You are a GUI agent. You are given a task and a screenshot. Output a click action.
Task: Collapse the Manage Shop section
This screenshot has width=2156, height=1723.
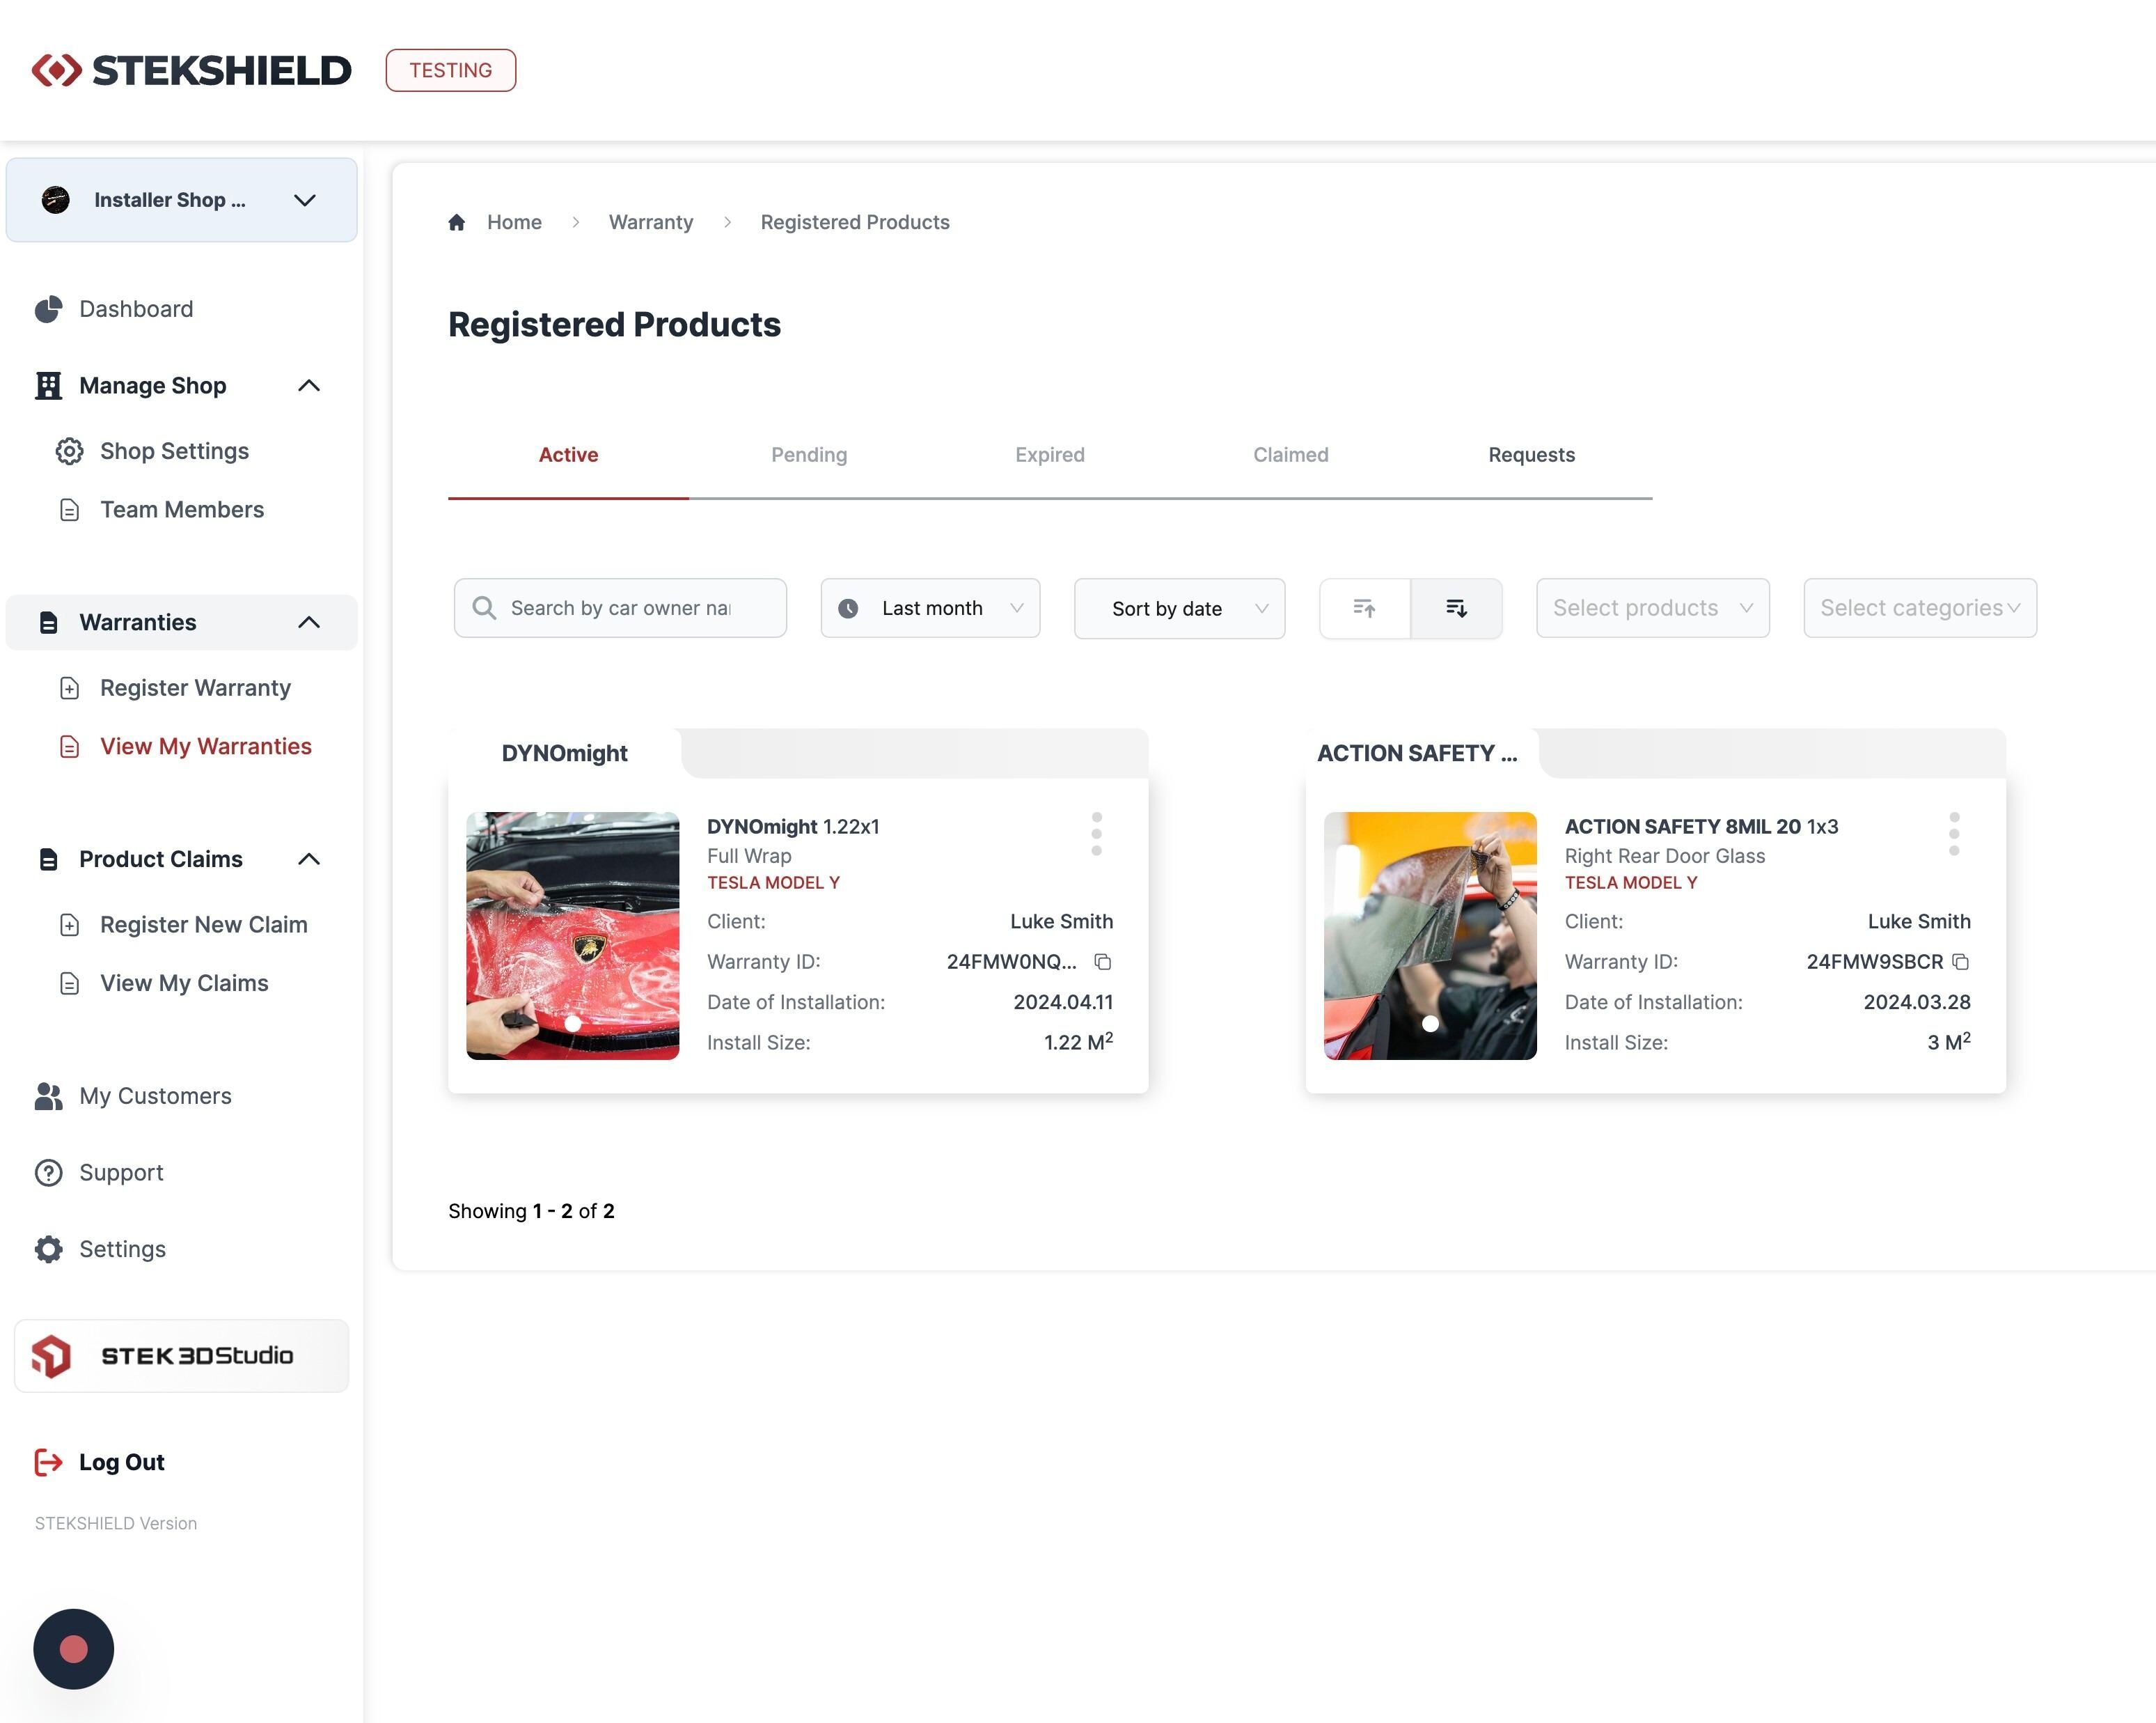pyautogui.click(x=309, y=385)
